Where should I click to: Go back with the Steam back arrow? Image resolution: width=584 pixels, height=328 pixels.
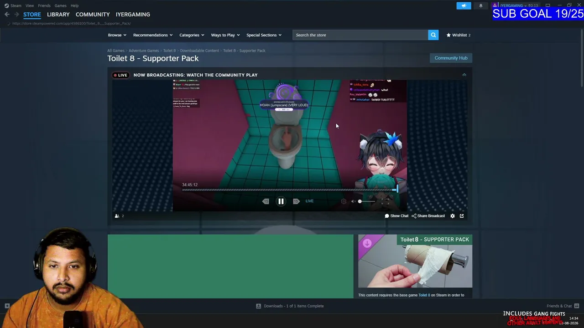7,15
